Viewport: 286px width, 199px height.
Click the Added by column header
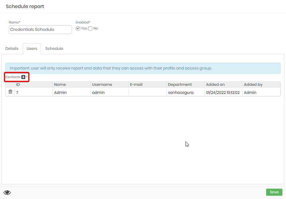tap(261, 85)
